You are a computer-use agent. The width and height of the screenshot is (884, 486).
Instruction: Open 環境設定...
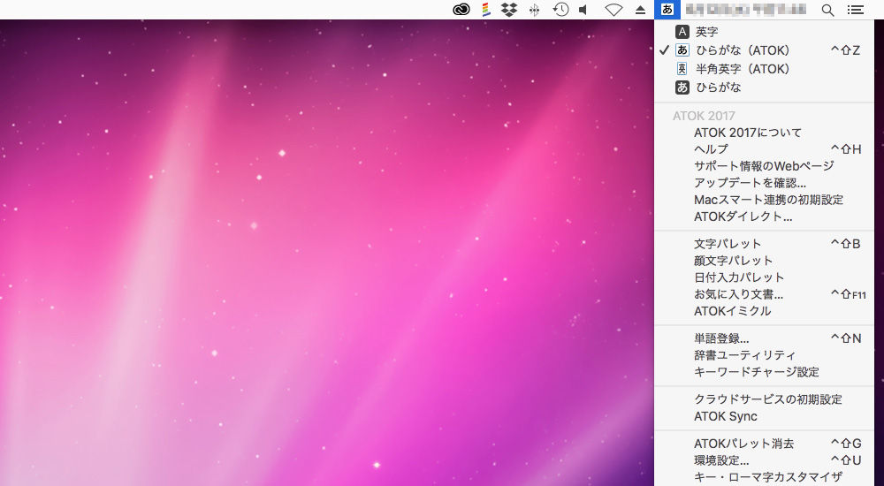click(764, 460)
